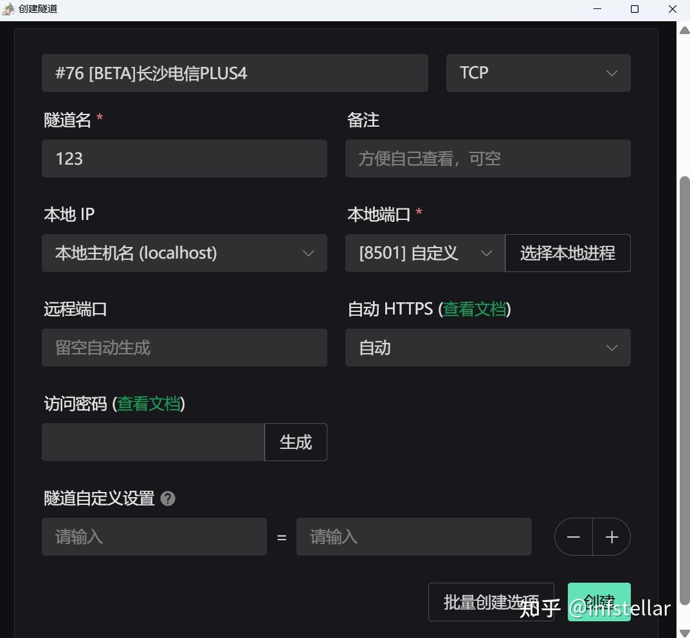The width and height of the screenshot is (690, 638).
Task: Click 选择本地进程 to pick a local process
Action: [x=567, y=253]
